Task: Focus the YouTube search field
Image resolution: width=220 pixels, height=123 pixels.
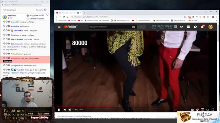Action: [x=110, y=27]
